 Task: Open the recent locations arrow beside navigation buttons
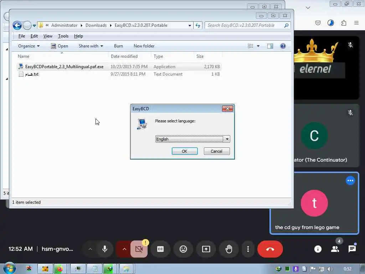click(34, 26)
